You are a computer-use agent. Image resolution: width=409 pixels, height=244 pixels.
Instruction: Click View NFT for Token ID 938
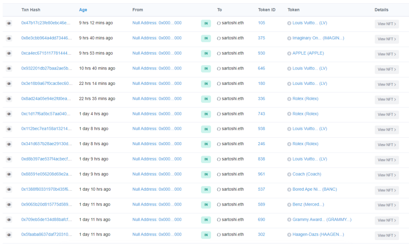(387, 129)
